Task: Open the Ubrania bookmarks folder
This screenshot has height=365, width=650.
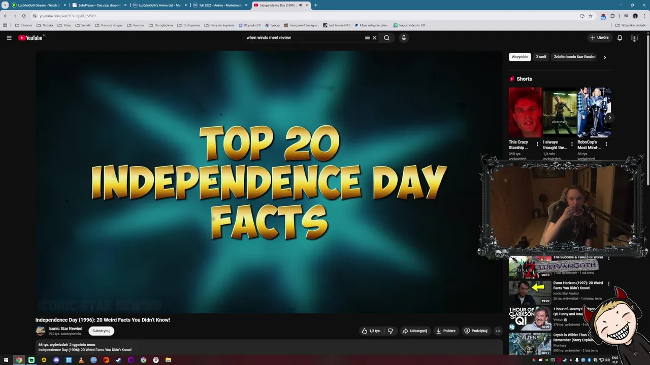Action: coord(23,25)
